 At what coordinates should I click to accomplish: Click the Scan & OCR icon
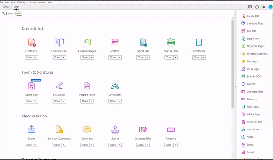[x=171, y=42]
